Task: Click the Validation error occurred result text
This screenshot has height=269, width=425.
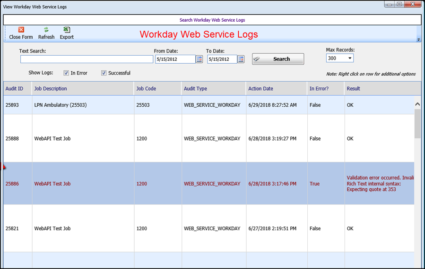Action: point(380,184)
